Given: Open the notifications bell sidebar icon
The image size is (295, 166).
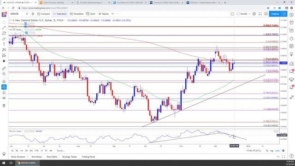Looking at the screenshot, I should pos(291,87).
